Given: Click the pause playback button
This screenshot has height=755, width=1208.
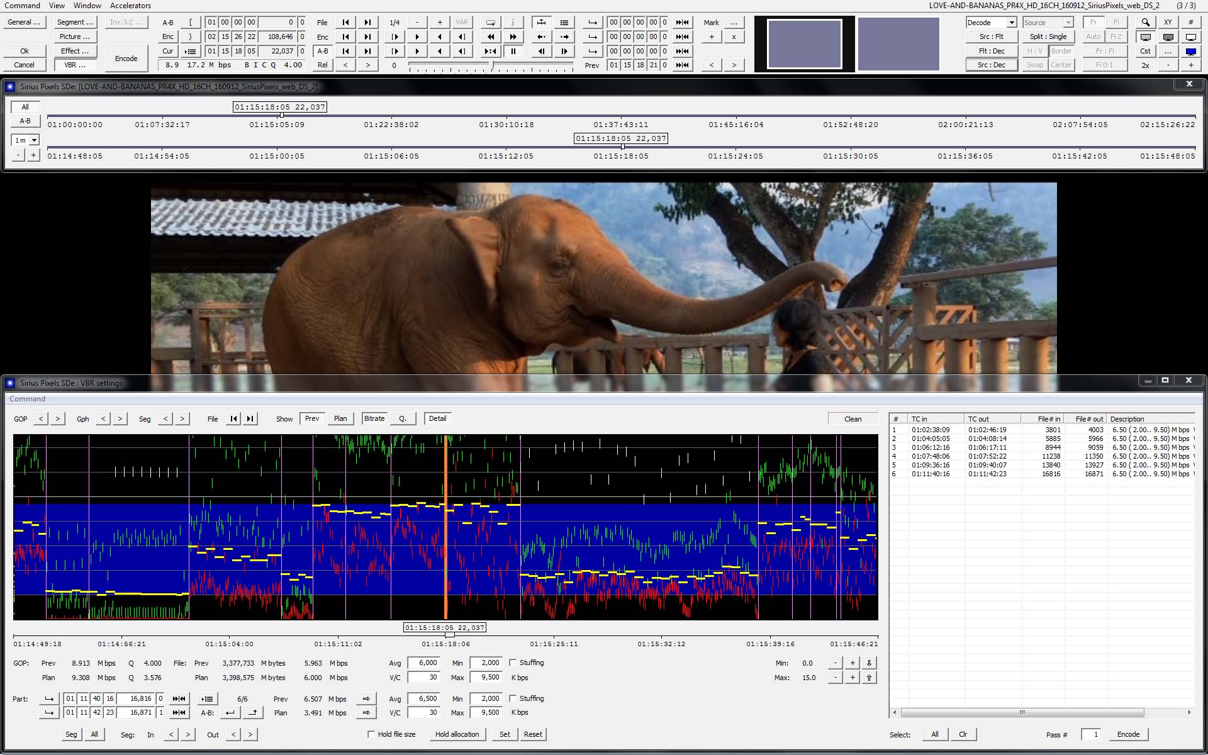Looking at the screenshot, I should click(x=513, y=51).
